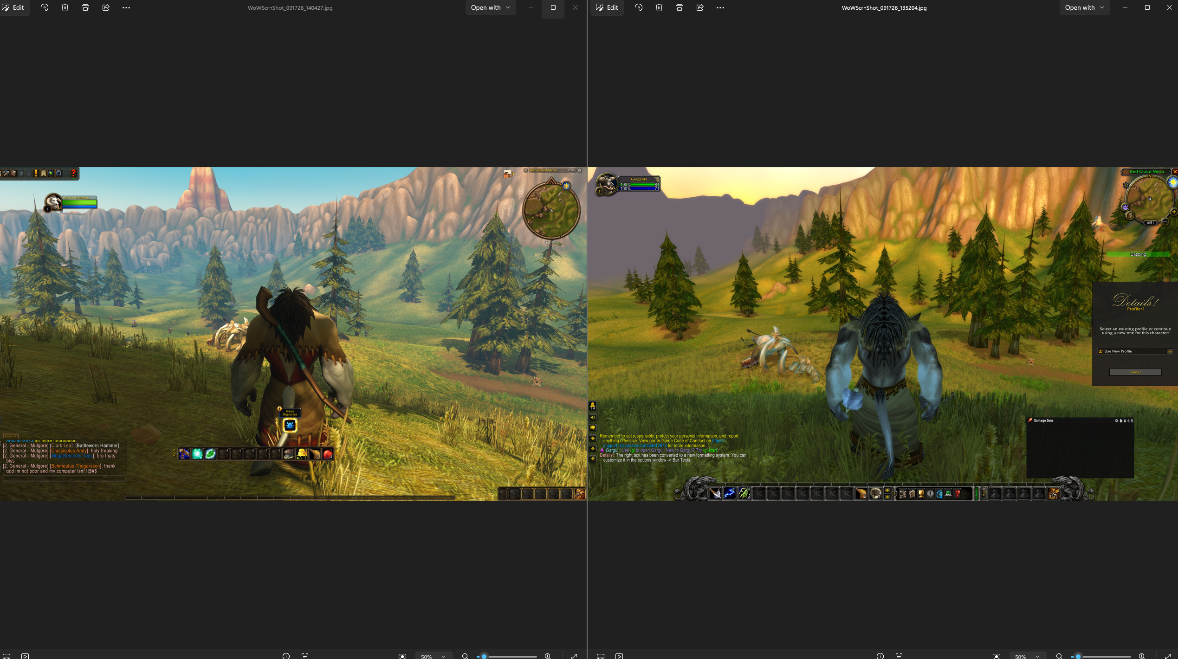Zoom out icon in the left window
The image size is (1178, 659).
coord(465,656)
